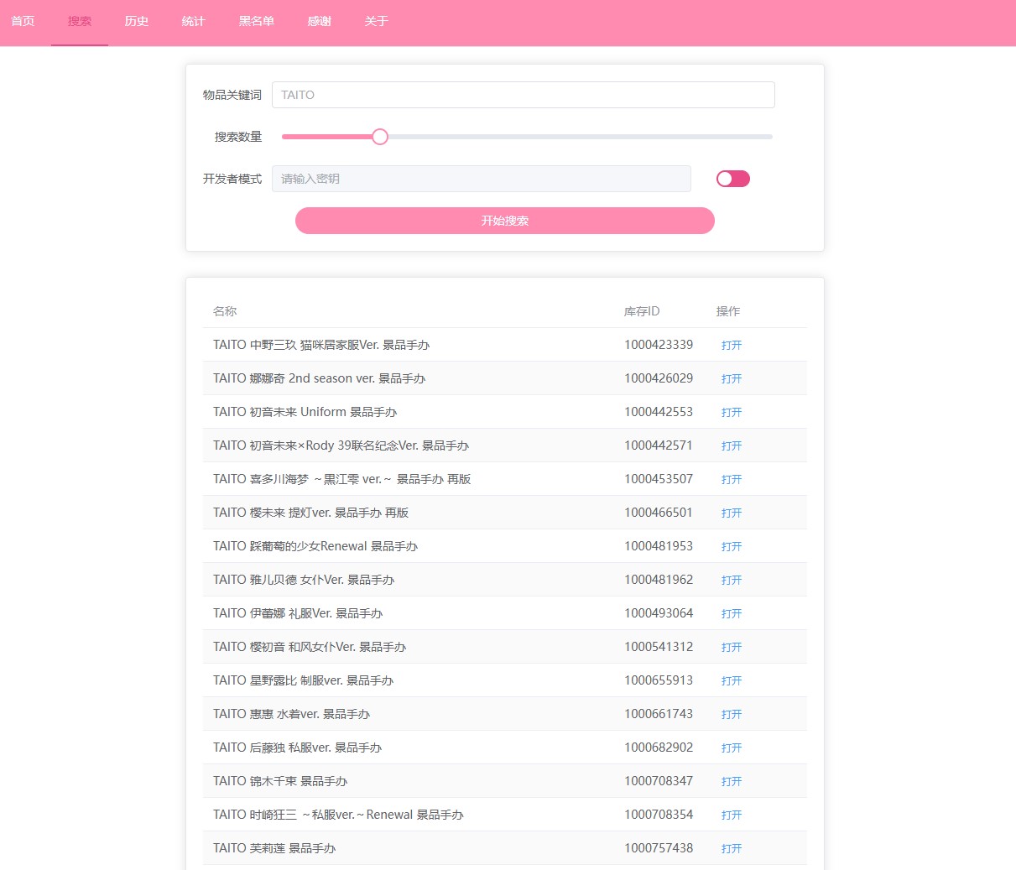Select item name TAITO 芙莉莲 景品手办
Viewport: 1016px width, 870px height.
(274, 848)
